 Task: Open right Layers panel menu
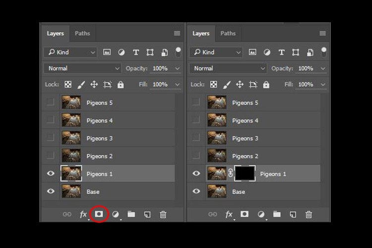coord(323,33)
